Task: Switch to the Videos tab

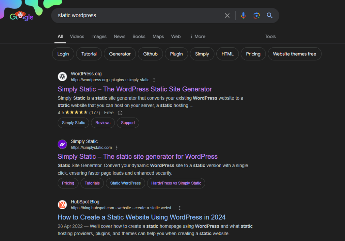Action: tap(77, 36)
